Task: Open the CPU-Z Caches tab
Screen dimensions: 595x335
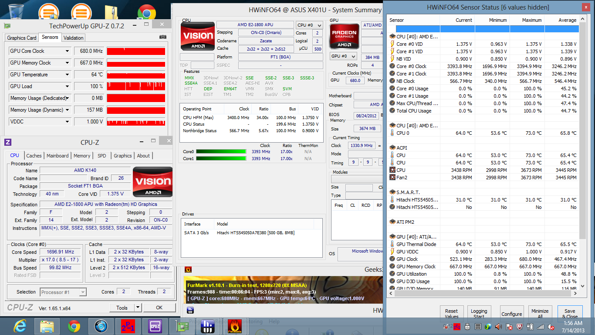Action: tap(34, 156)
